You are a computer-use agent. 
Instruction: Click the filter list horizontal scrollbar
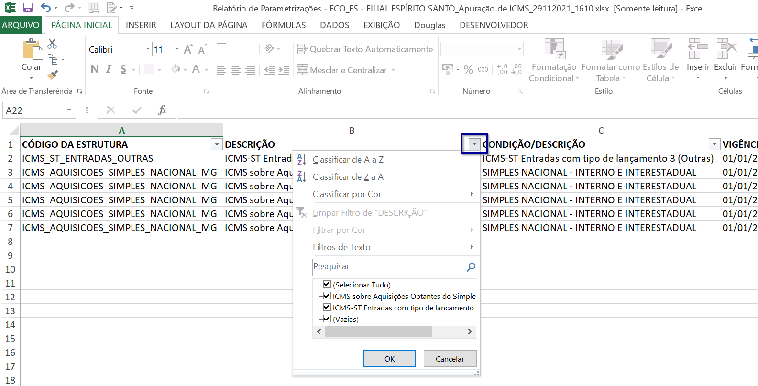pos(378,332)
